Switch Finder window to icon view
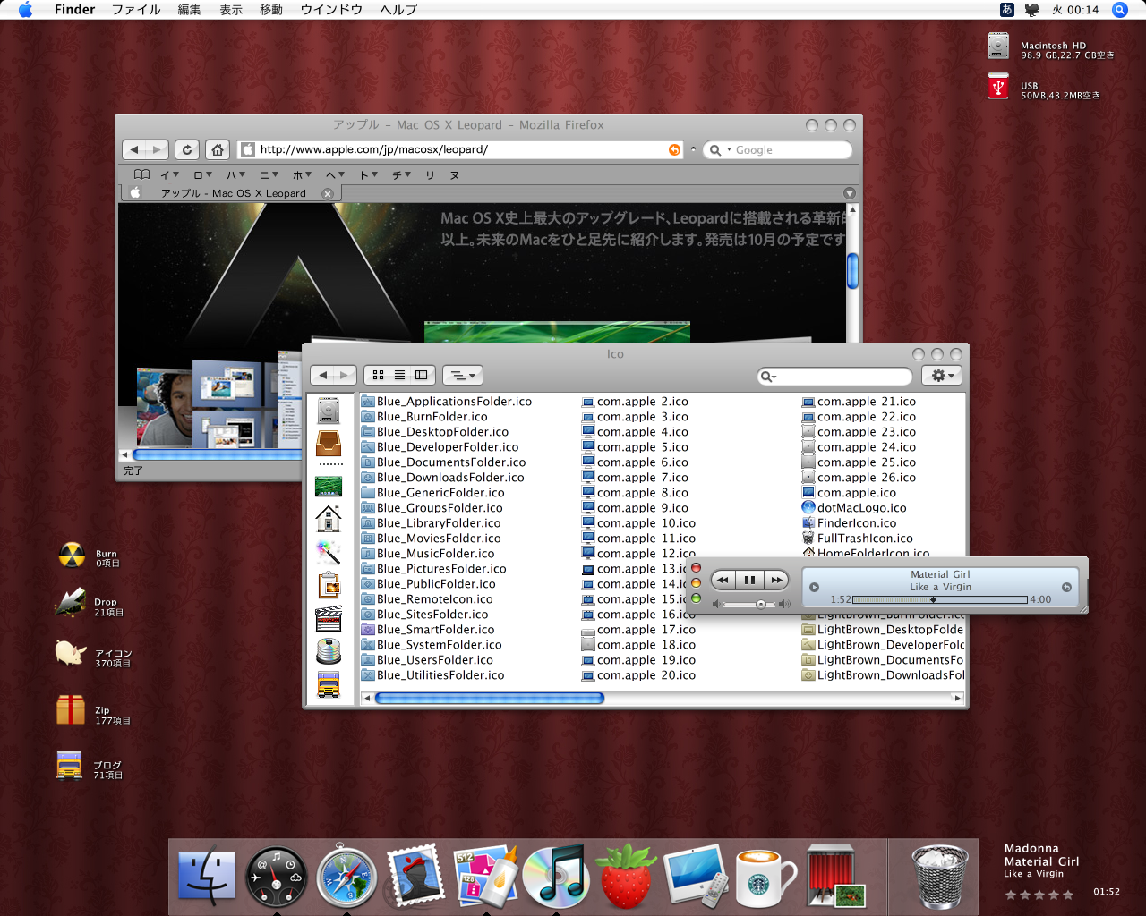1146x916 pixels. click(x=378, y=375)
